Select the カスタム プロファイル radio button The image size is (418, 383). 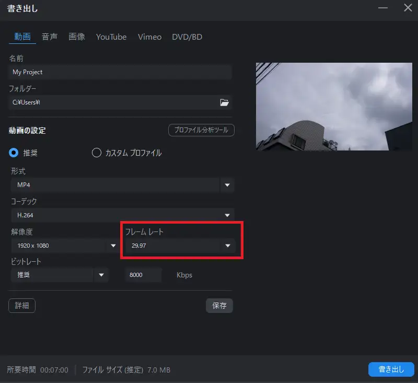(97, 153)
